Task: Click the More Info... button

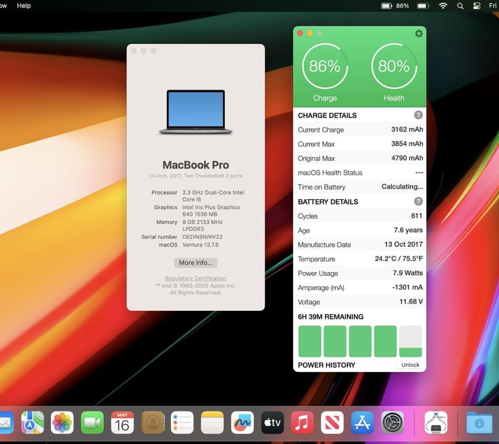Action: 196,263
